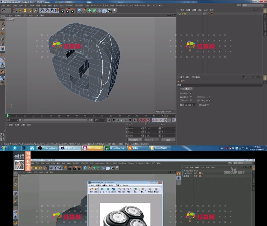Click the S icon in the left sidebar

(3, 65)
